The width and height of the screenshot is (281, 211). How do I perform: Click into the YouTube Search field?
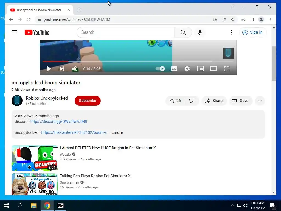coord(126,32)
